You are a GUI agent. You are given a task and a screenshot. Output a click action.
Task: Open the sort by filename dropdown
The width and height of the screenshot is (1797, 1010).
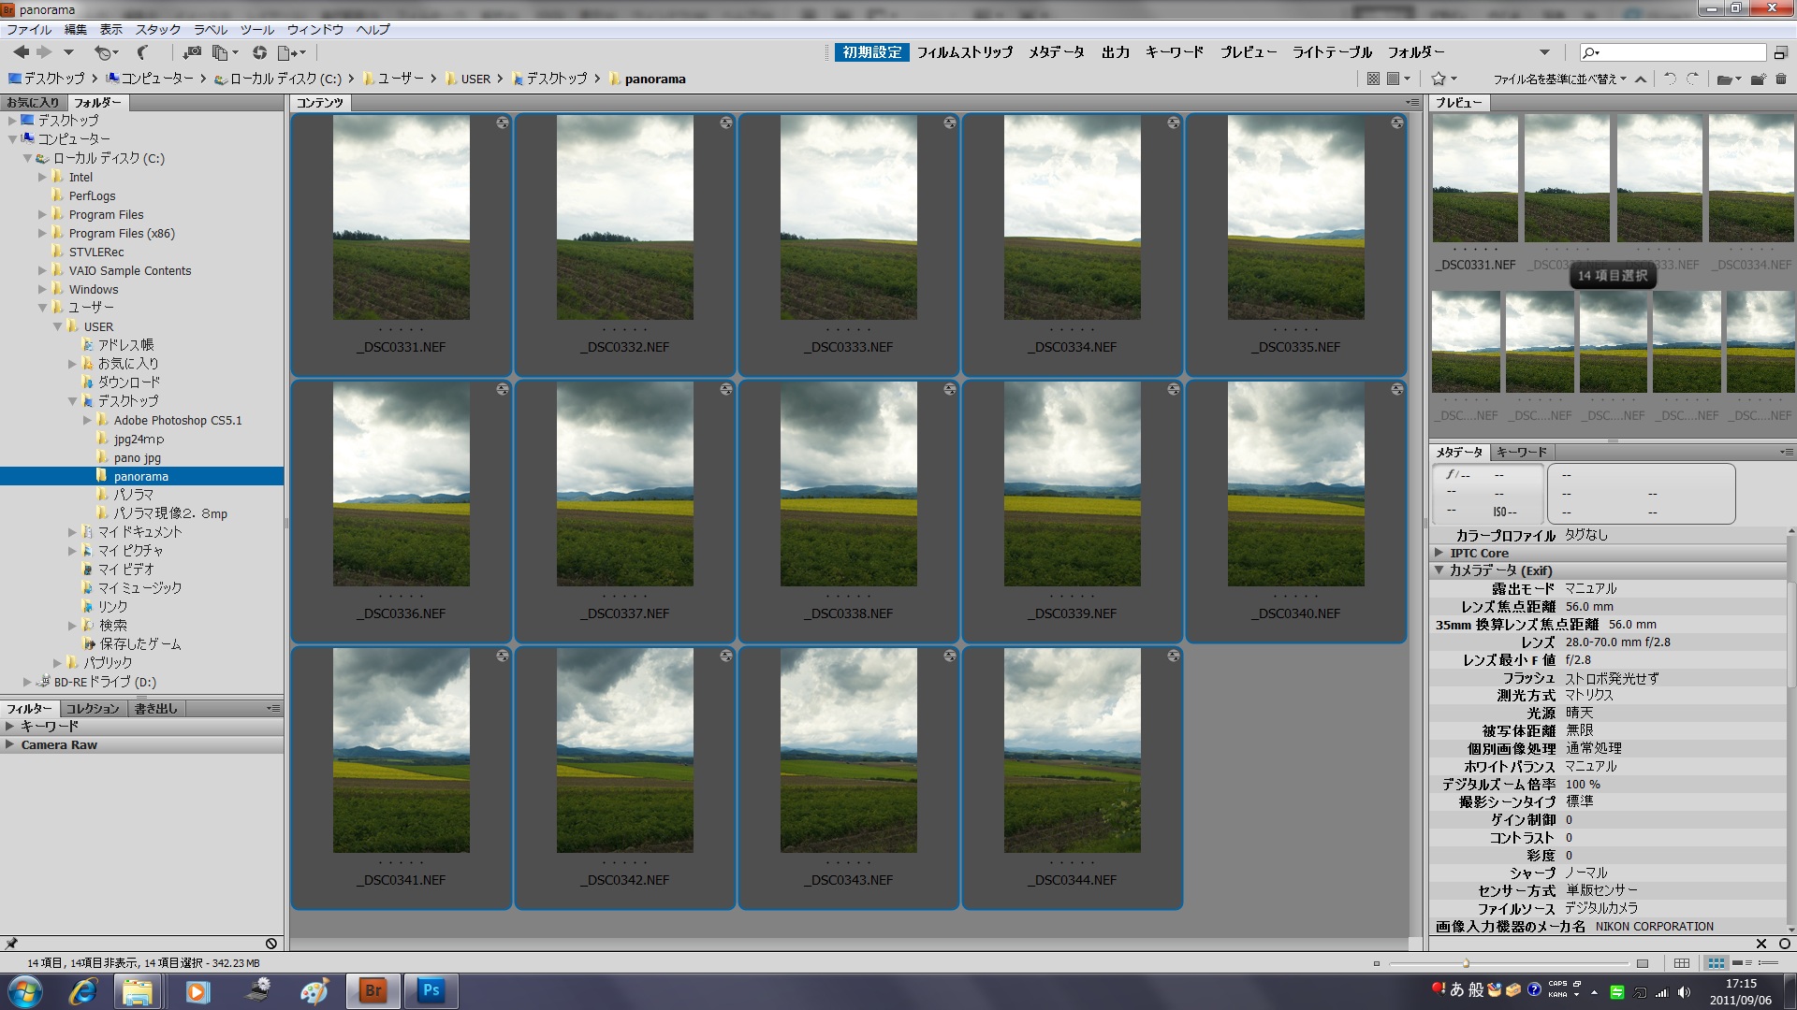click(1558, 79)
